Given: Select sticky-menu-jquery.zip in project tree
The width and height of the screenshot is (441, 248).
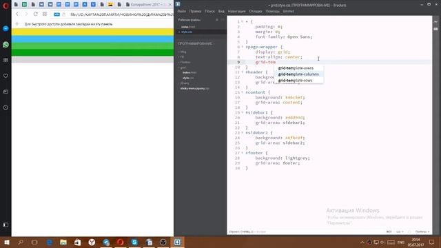Looking at the screenshot, I should click(x=194, y=88).
